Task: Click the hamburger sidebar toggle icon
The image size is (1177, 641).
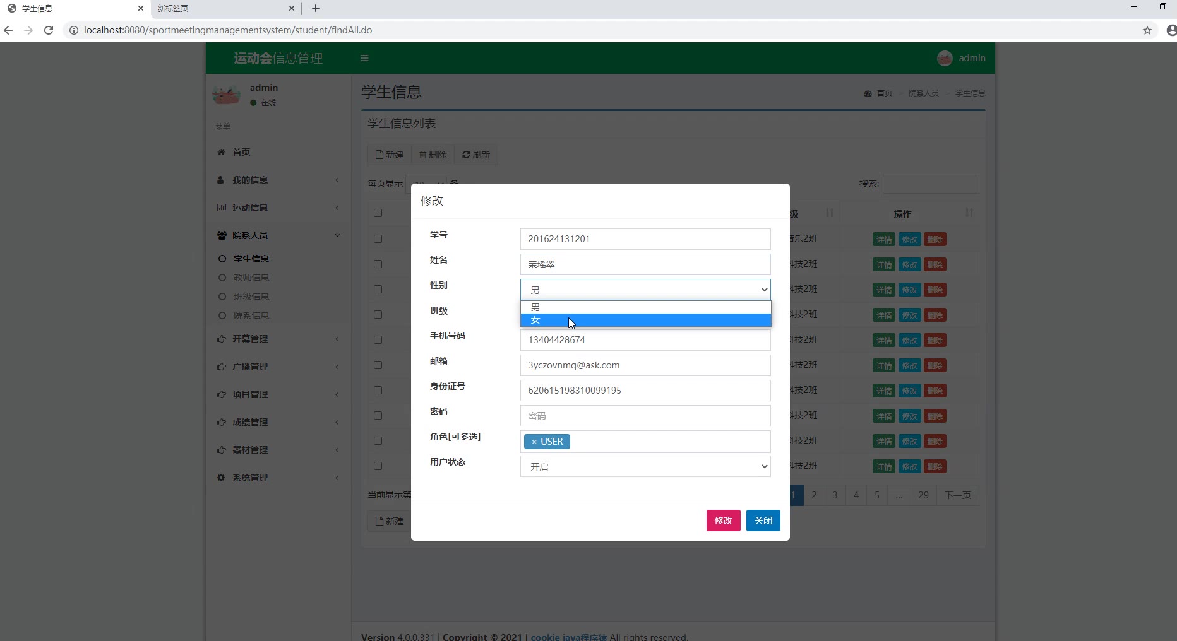Action: coord(364,58)
